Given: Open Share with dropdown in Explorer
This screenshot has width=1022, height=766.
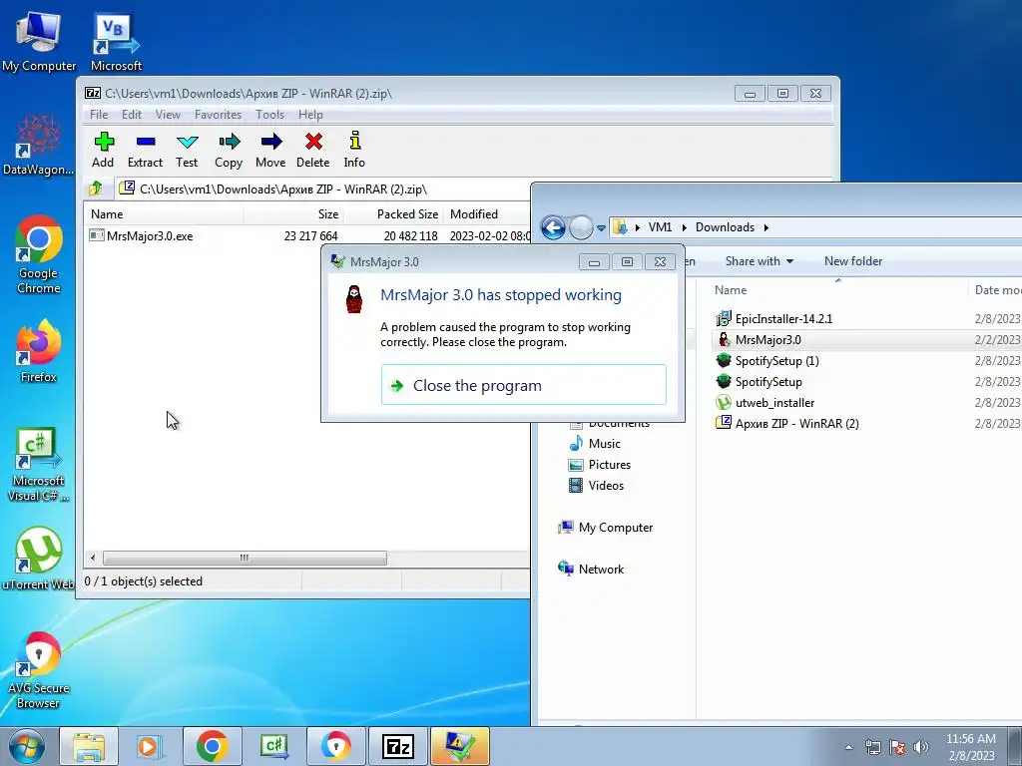Looking at the screenshot, I should pos(760,261).
